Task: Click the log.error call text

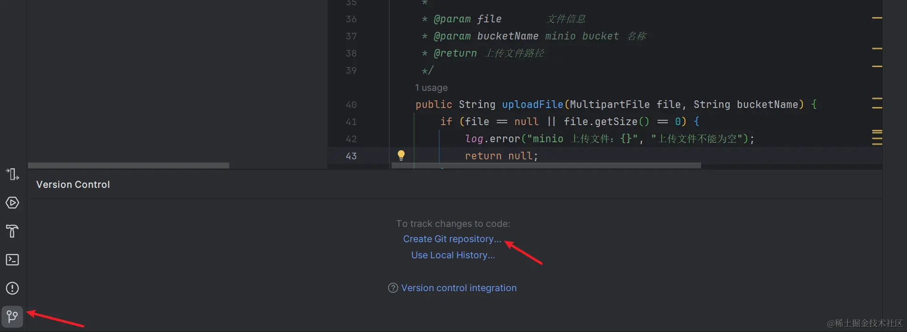Action: [493, 139]
